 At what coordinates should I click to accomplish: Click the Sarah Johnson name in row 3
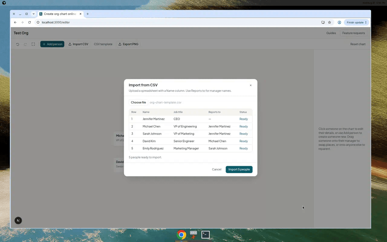coord(152,134)
